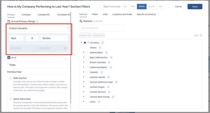Expand the Central Oregon tree node
Screen dimensions: 210x113
tap(84, 87)
